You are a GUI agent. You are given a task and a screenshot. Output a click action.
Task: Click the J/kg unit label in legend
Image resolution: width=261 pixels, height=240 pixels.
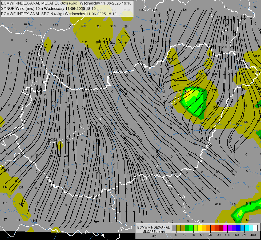154,236
